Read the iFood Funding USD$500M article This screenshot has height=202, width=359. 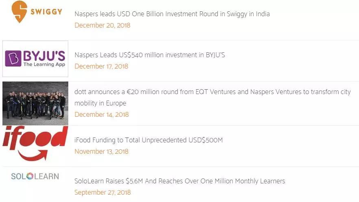tap(148, 140)
